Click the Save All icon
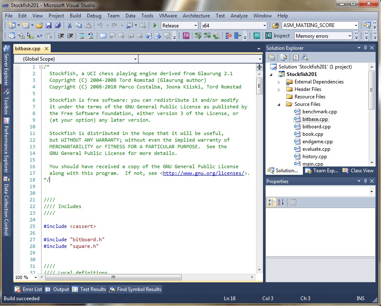Viewport: 381px width, 306px height. click(x=58, y=25)
